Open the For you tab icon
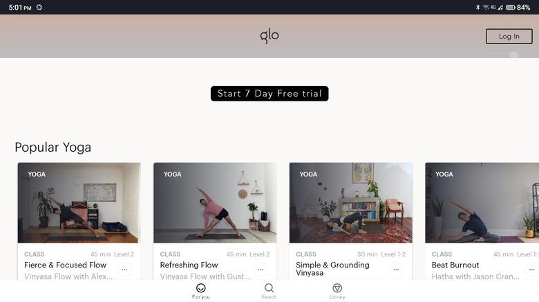539x302 pixels. point(201,288)
